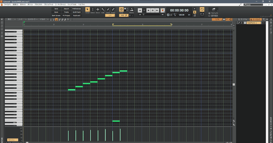Open the ノート dropdown menu
273x143 pixels.
point(22,19)
